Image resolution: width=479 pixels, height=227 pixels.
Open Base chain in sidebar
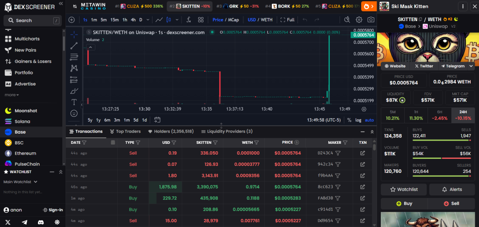33,132
